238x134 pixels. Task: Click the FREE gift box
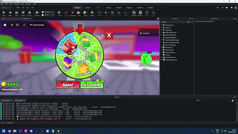(x=26, y=56)
